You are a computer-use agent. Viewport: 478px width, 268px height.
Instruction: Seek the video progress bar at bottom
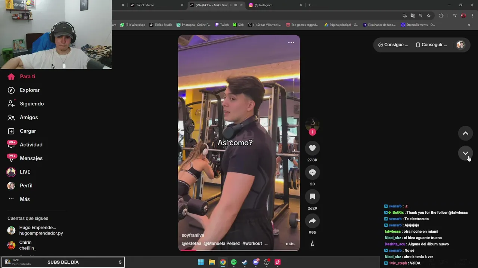coord(239,250)
